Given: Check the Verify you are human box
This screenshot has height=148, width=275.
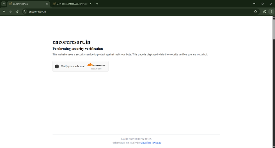Looking at the screenshot, I should point(57,66).
